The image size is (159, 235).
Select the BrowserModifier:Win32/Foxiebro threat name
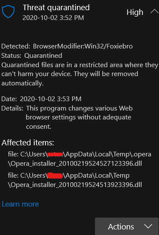(x=83, y=46)
